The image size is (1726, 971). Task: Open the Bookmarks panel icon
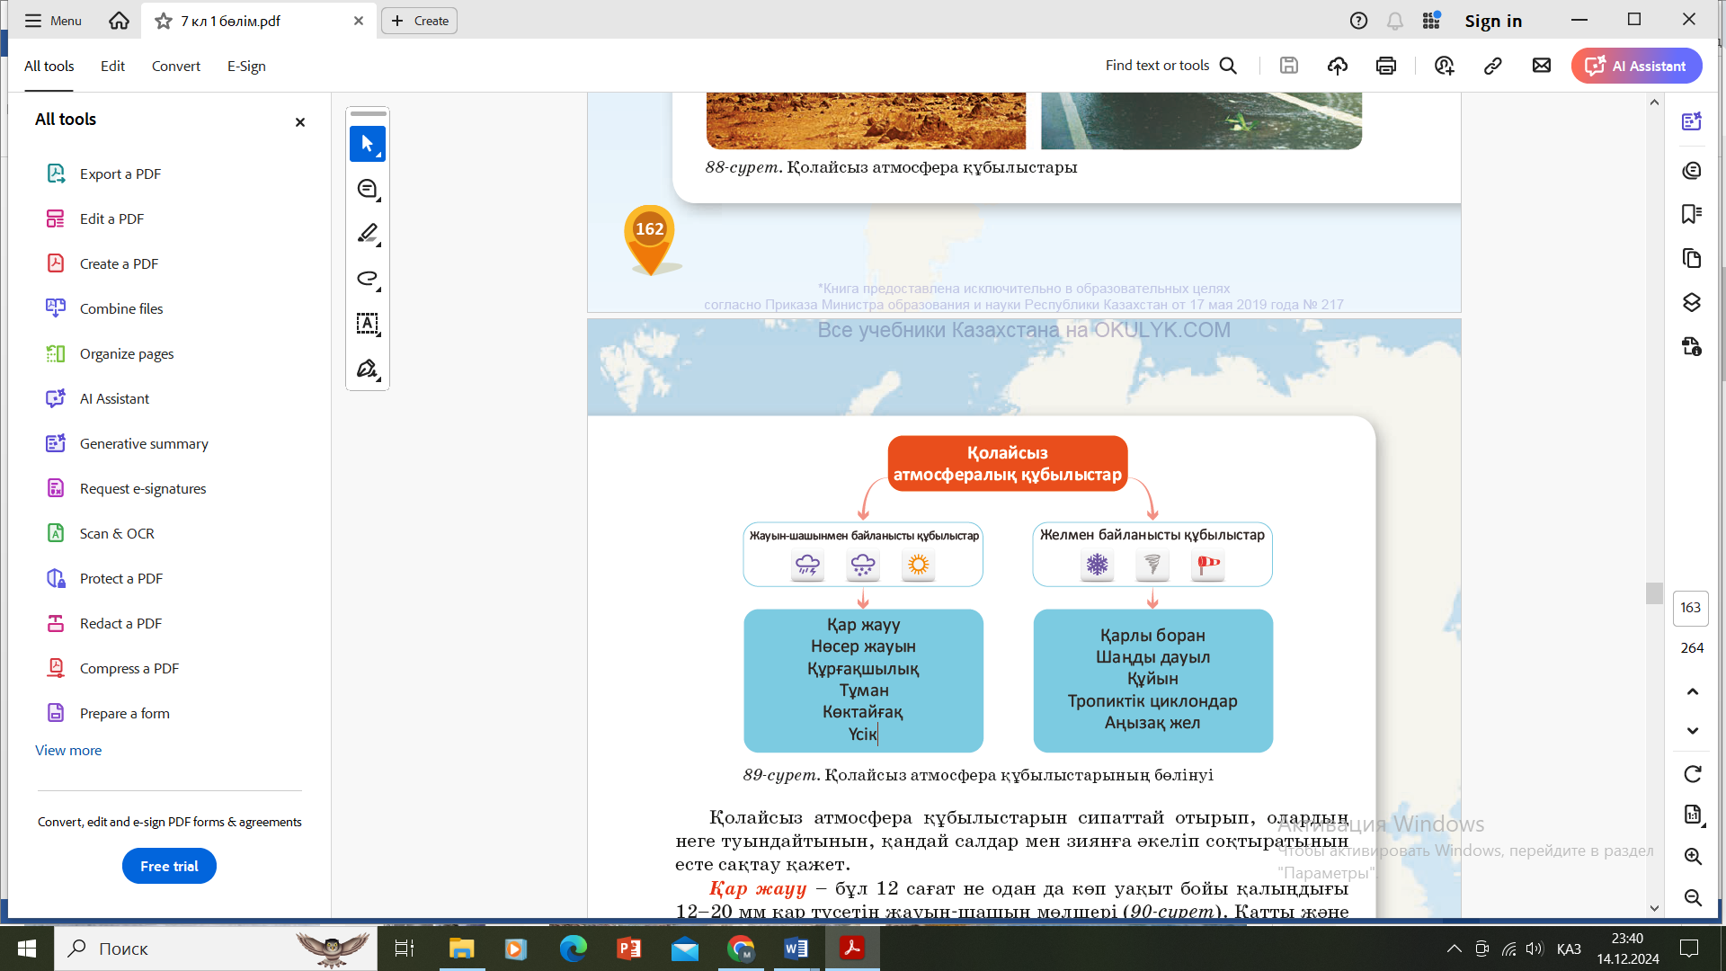1691,214
